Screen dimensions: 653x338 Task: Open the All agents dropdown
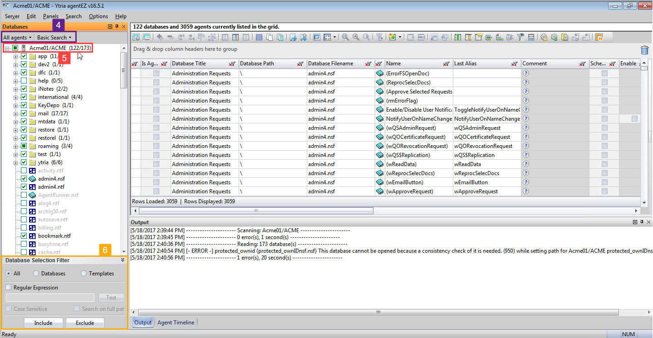pos(17,37)
